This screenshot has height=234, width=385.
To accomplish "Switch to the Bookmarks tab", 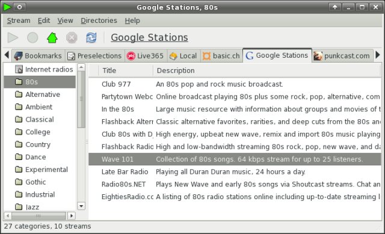I will (38, 56).
